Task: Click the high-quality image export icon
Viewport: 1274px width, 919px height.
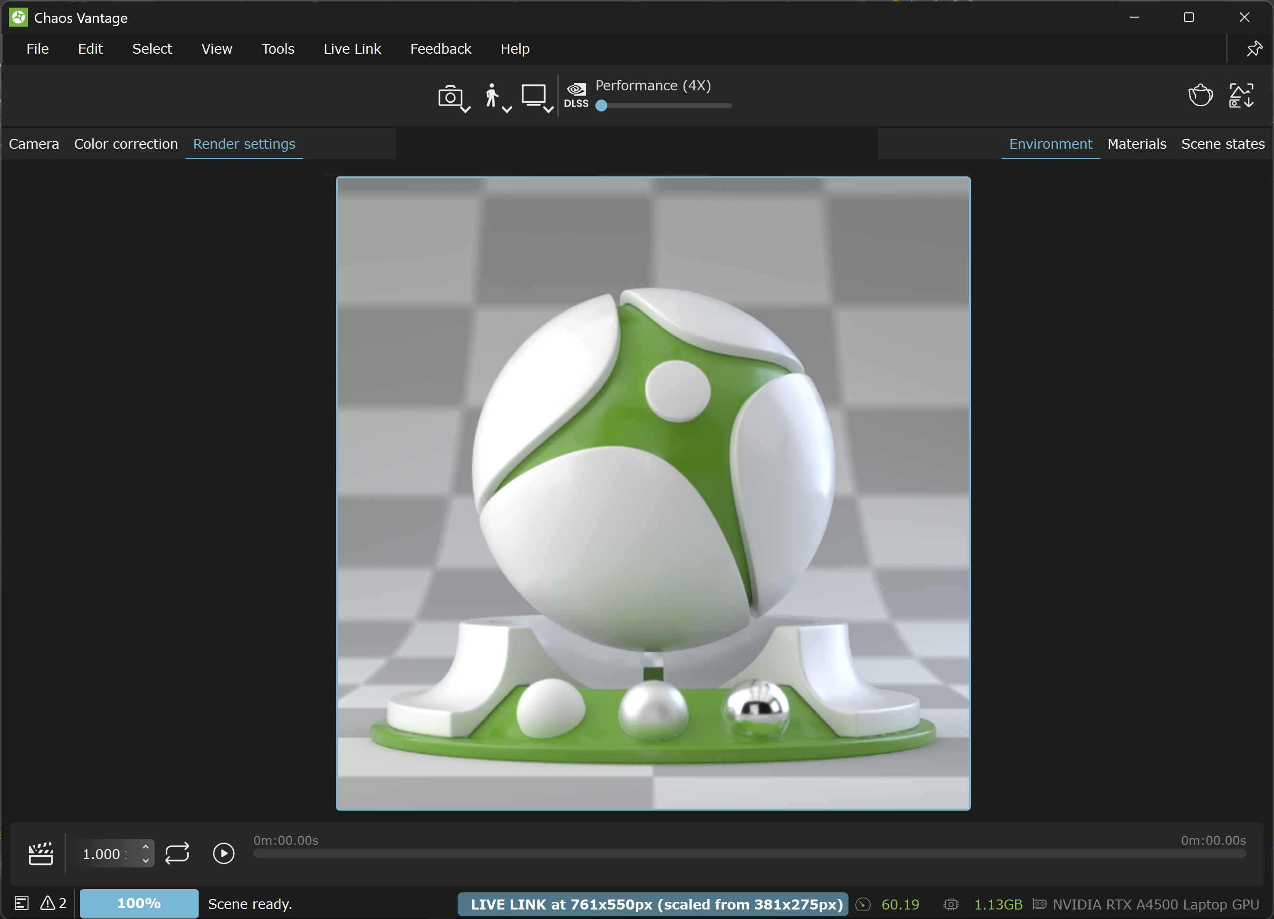Action: pyautogui.click(x=1241, y=95)
